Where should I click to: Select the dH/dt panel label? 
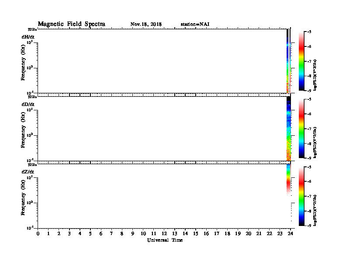click(x=28, y=37)
